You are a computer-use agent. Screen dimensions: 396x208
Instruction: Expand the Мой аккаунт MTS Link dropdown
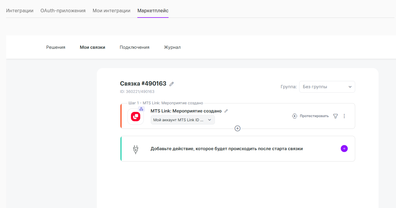click(183, 120)
